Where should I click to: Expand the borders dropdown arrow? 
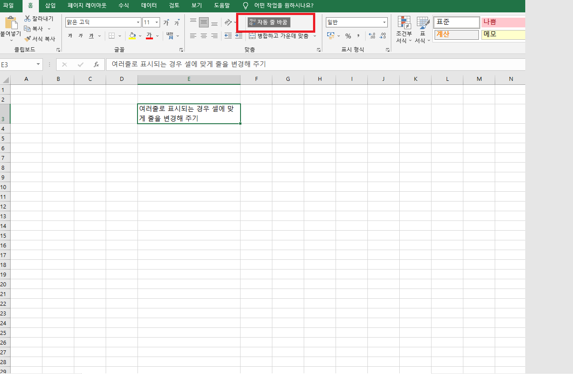(119, 36)
